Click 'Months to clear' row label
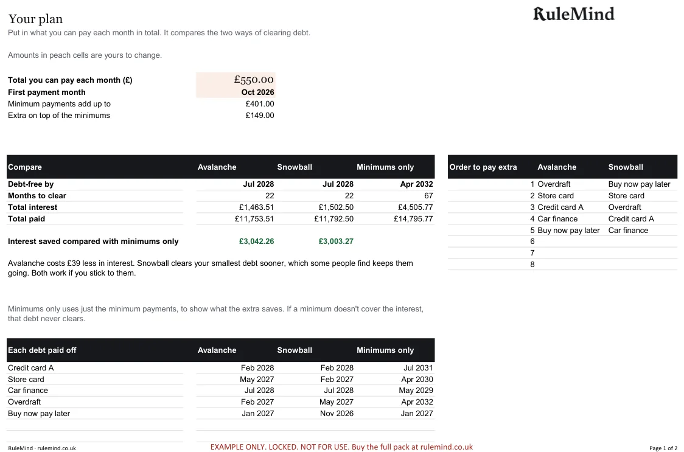684x452 pixels. point(37,195)
